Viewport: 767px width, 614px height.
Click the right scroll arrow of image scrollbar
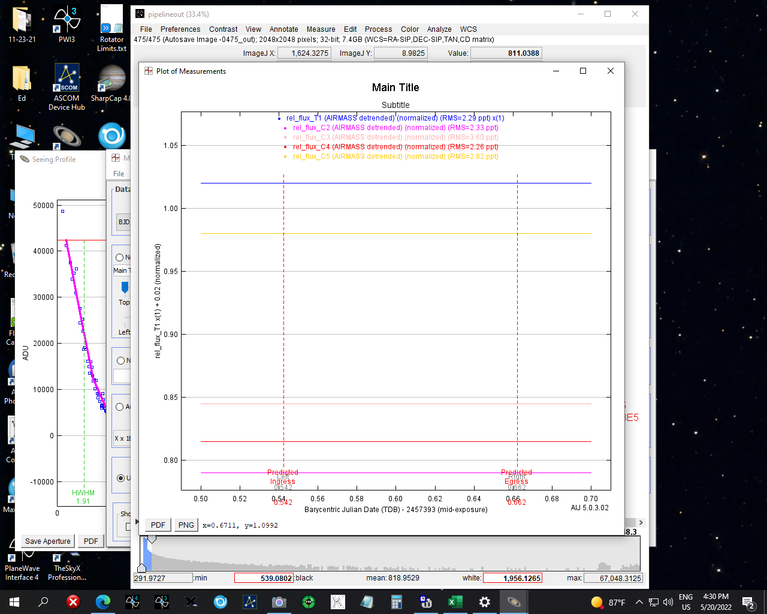(x=641, y=522)
